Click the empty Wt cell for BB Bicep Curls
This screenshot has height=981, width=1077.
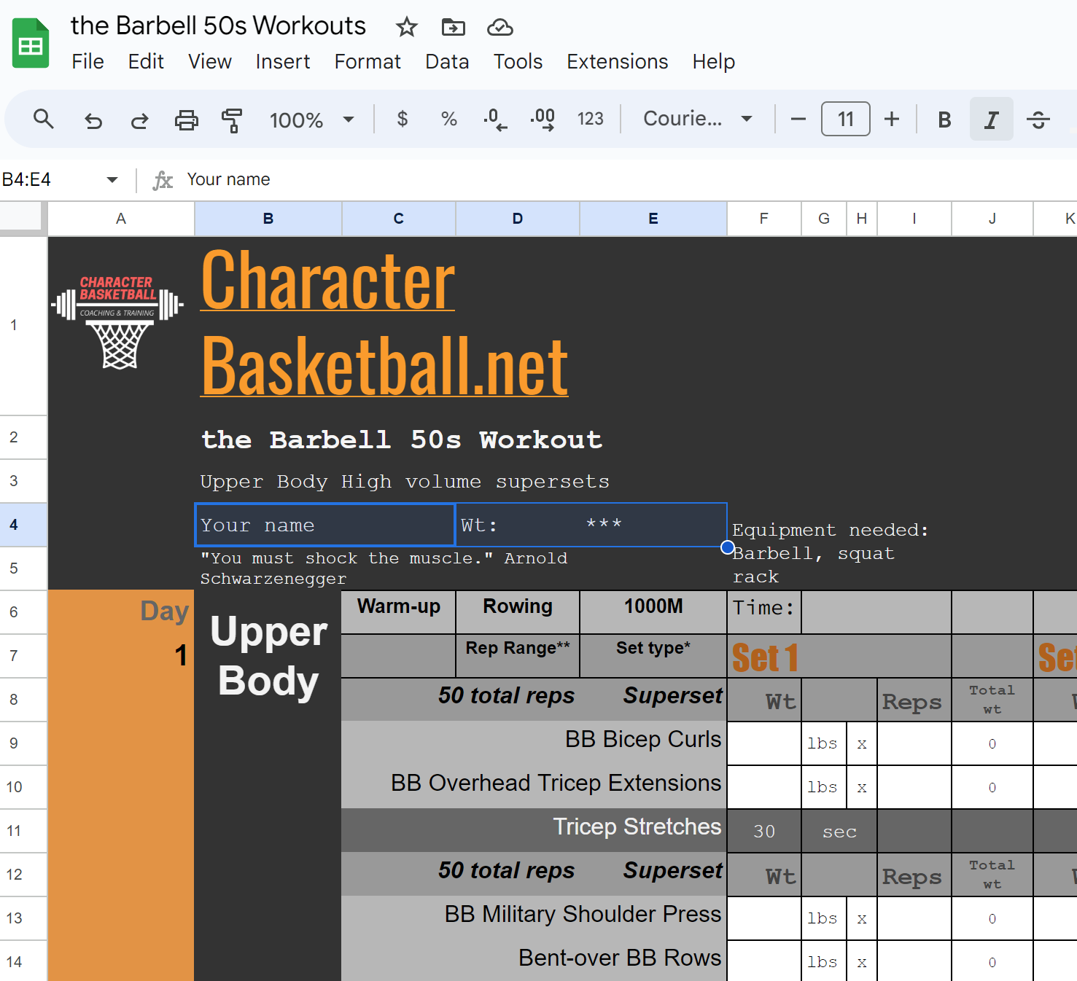point(764,743)
